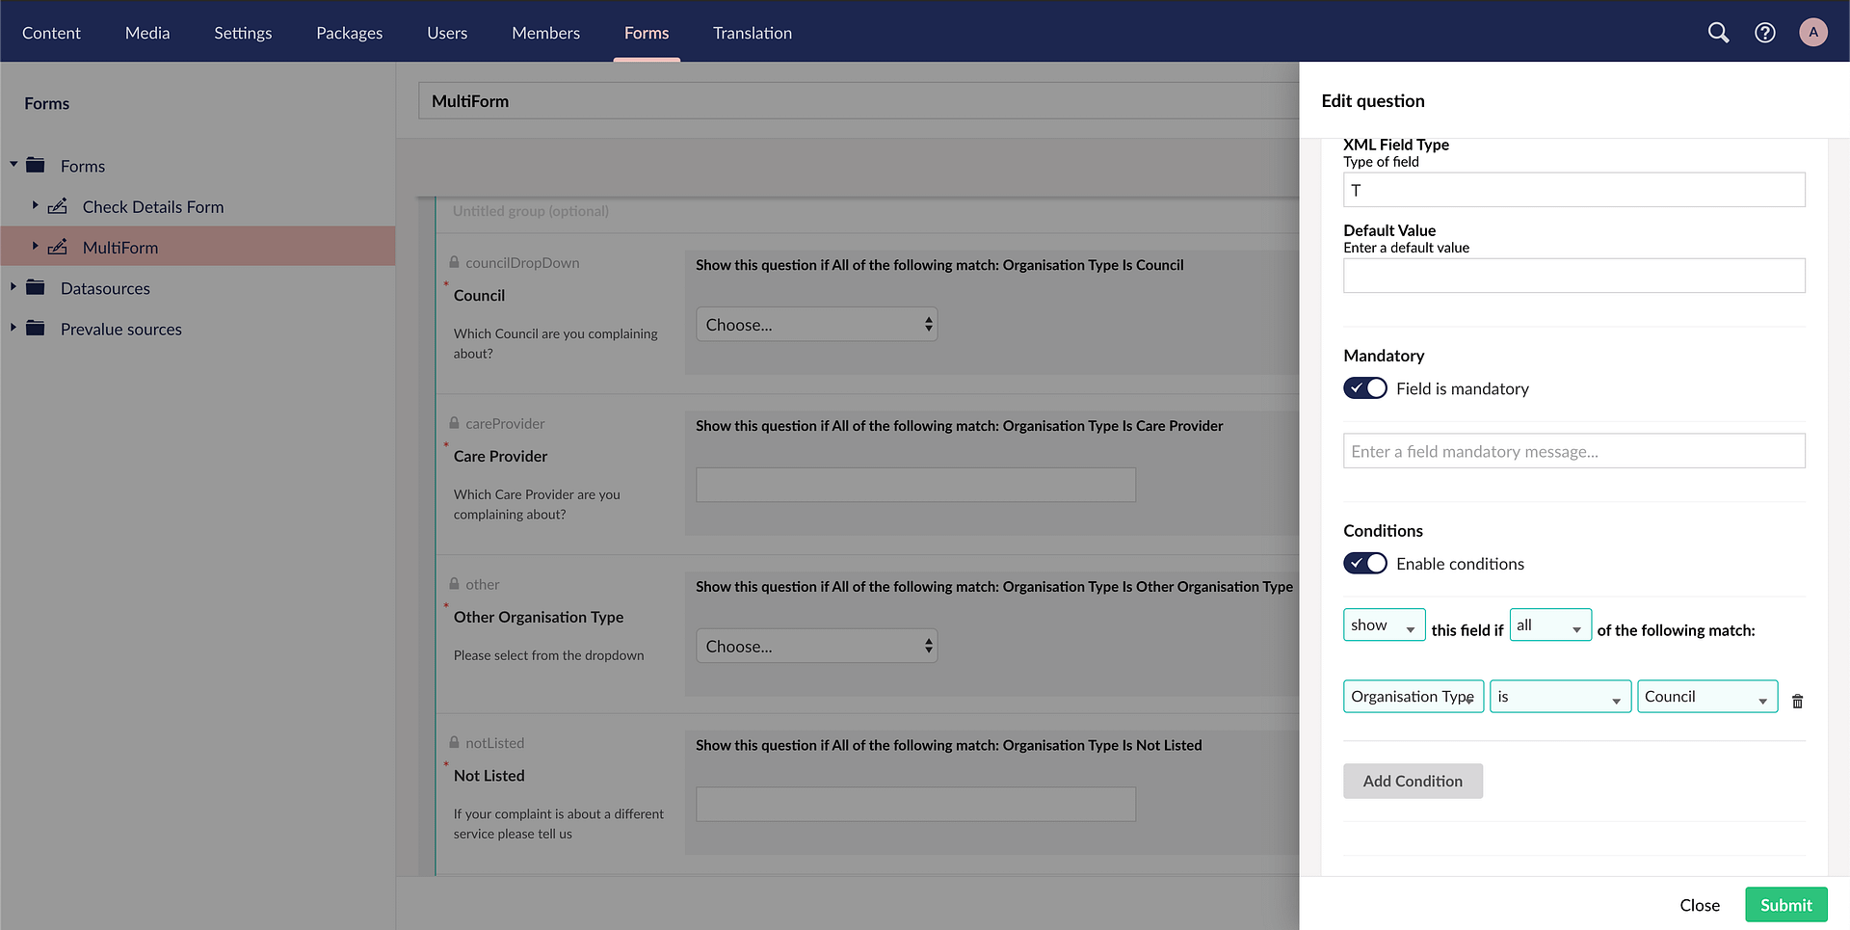
Task: Click the MultiForm form name field
Action: click(859, 101)
